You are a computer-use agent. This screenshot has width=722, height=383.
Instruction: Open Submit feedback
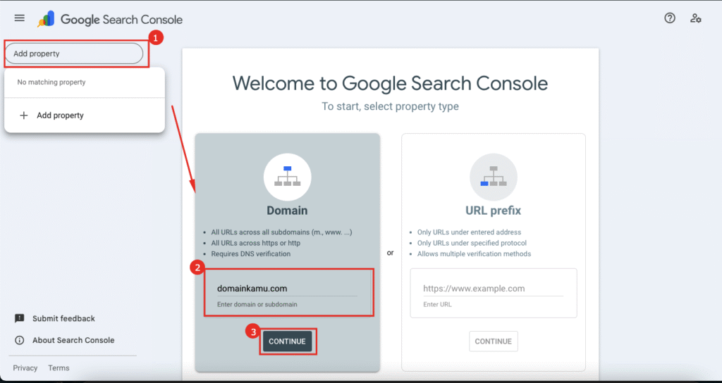(x=63, y=319)
